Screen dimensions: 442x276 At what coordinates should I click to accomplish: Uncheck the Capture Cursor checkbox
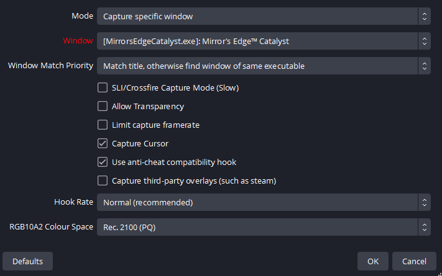(103, 144)
